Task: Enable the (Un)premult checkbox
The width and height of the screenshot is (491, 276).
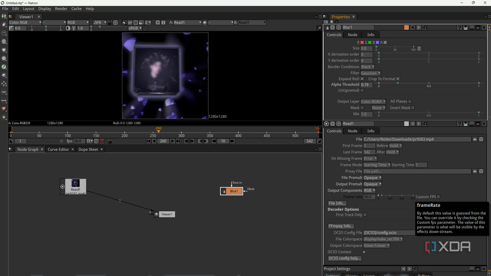Action: point(362,90)
